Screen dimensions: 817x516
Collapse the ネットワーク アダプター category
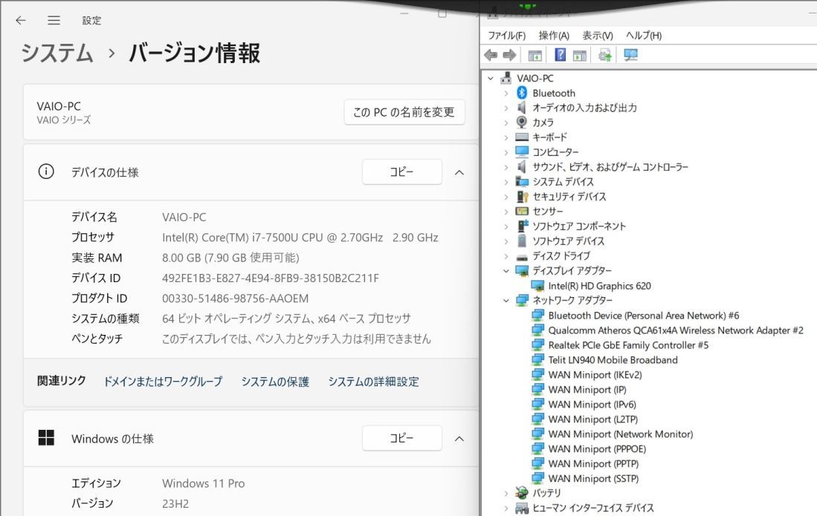[506, 300]
